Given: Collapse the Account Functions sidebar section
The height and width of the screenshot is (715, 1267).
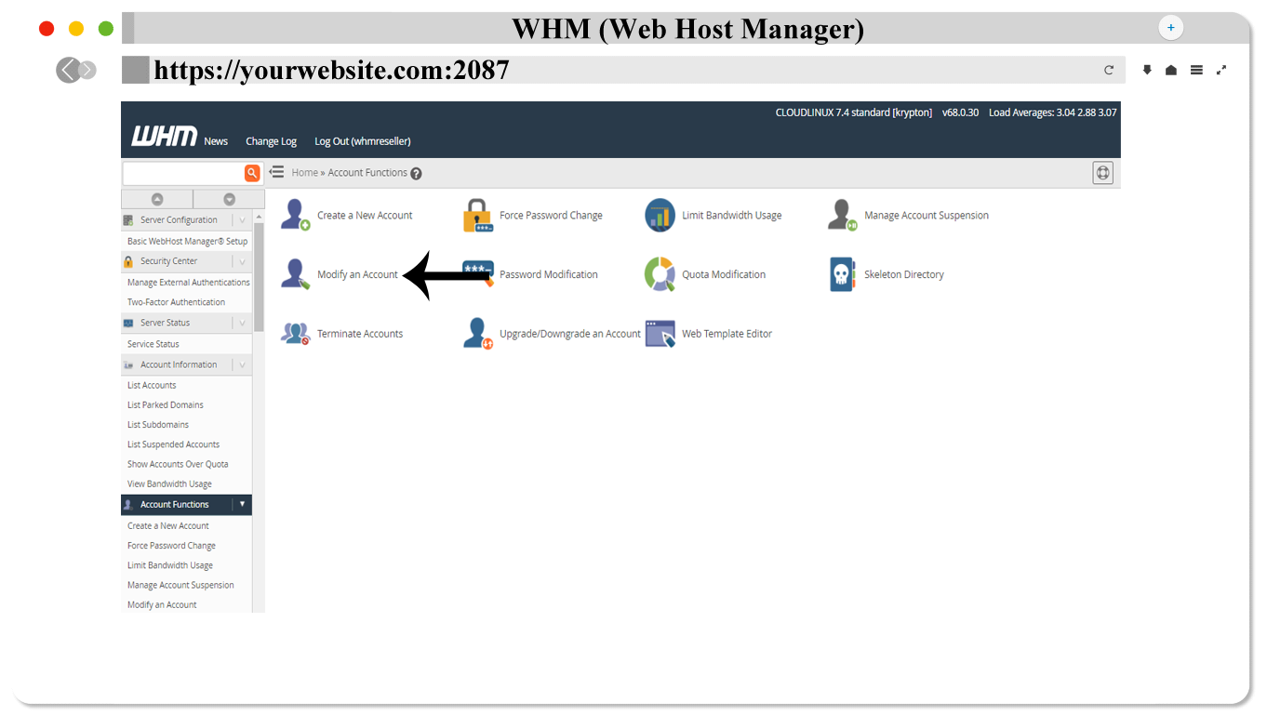Looking at the screenshot, I should pos(242,504).
